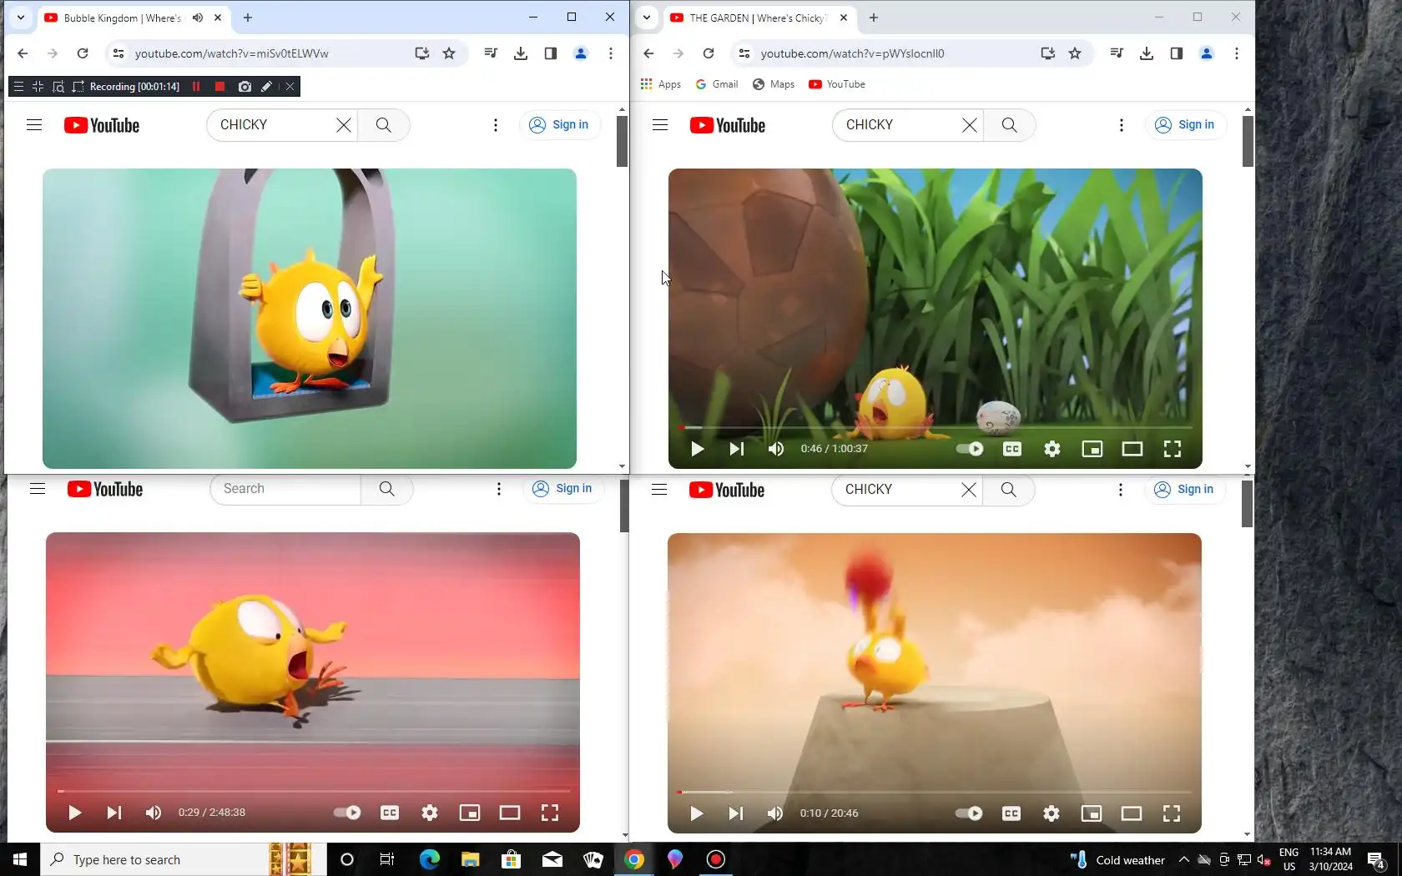Open Chrome menu in the THE GARDEN window

click(x=1237, y=53)
